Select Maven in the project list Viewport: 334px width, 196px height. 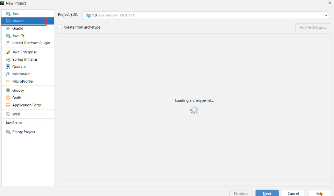(28, 21)
